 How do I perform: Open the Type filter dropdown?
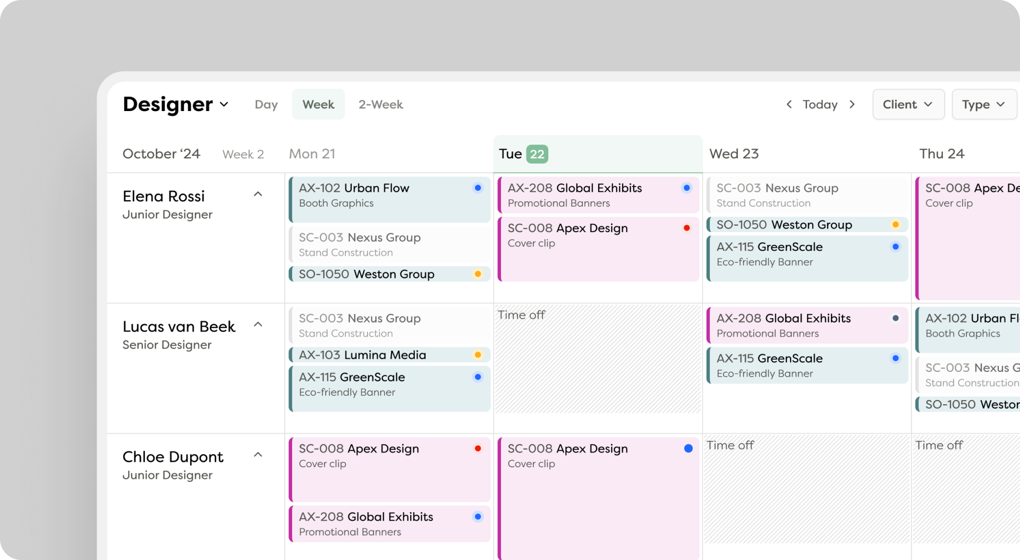(x=984, y=104)
